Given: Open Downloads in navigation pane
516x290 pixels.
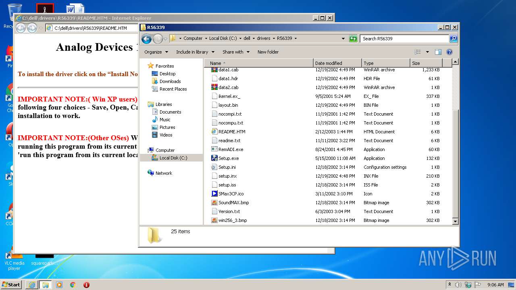Looking at the screenshot, I should click(x=170, y=81).
